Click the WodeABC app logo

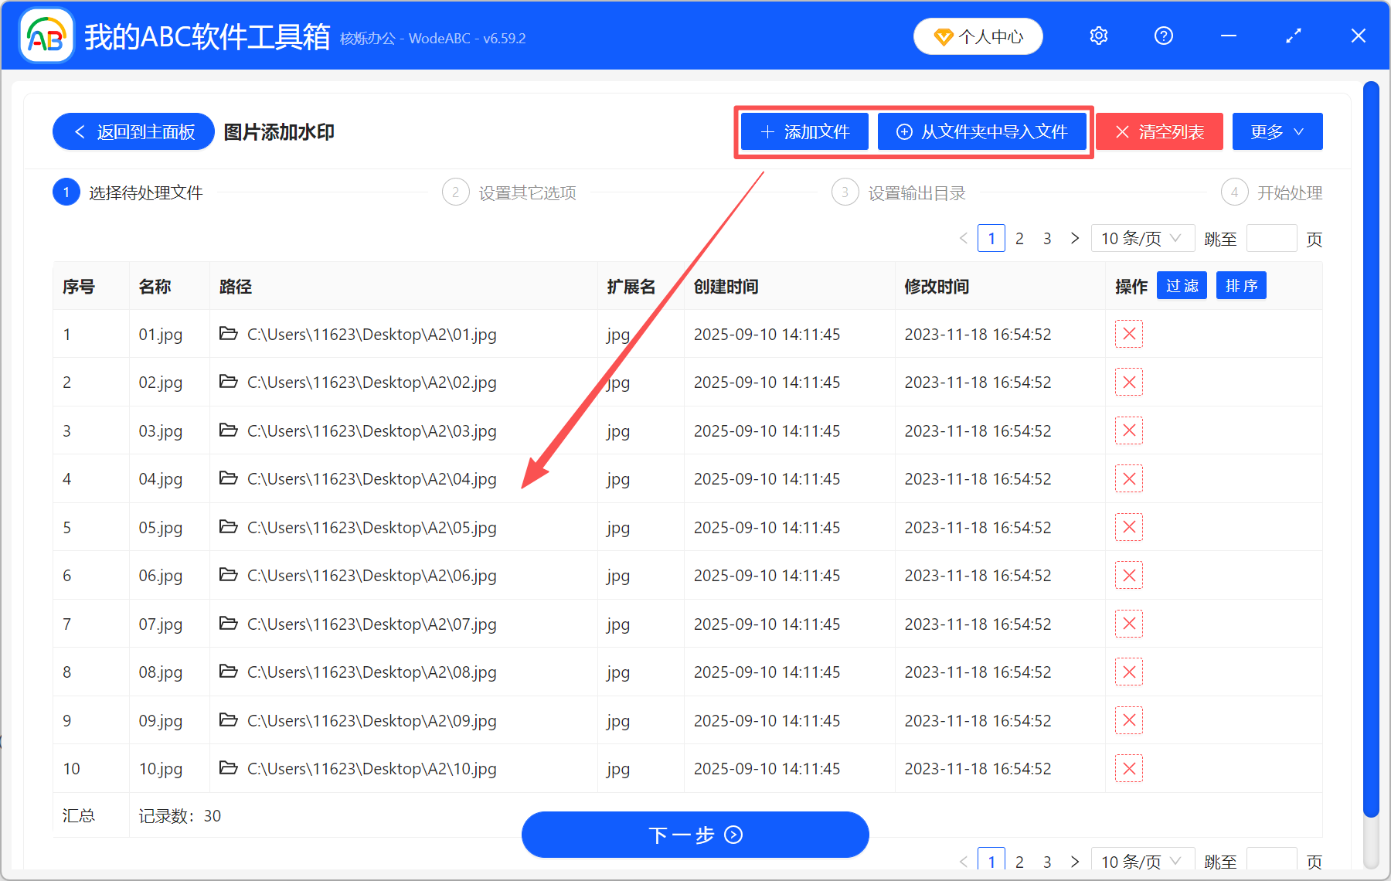pos(46,36)
